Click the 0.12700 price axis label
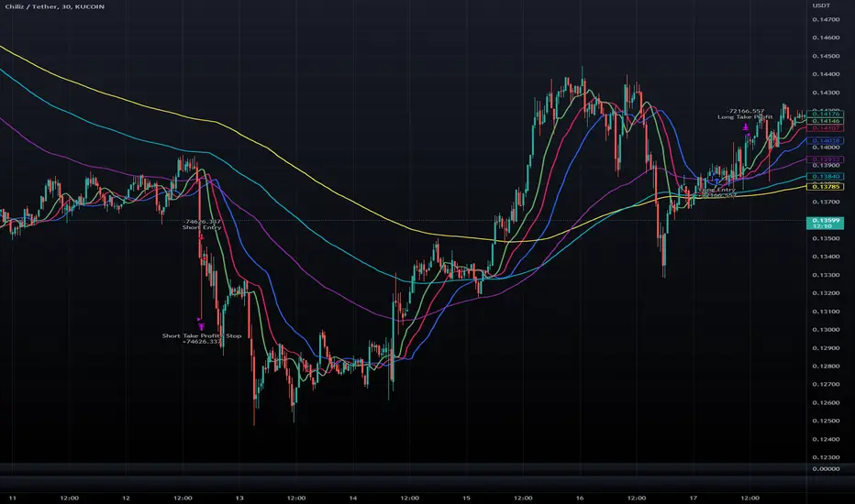Screen dimensions: 855x504 tap(826, 385)
